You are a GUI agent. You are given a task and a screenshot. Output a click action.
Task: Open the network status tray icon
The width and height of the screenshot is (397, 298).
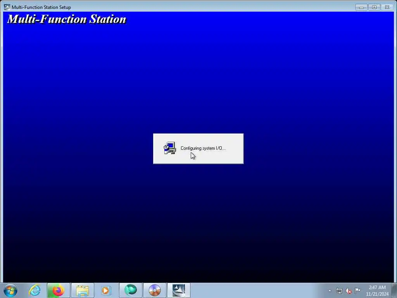(x=339, y=291)
